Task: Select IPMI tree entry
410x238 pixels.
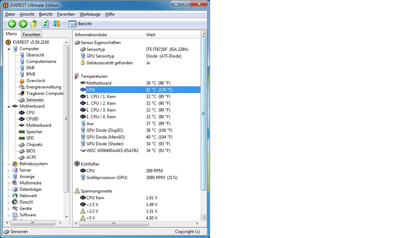Action: tap(30, 74)
